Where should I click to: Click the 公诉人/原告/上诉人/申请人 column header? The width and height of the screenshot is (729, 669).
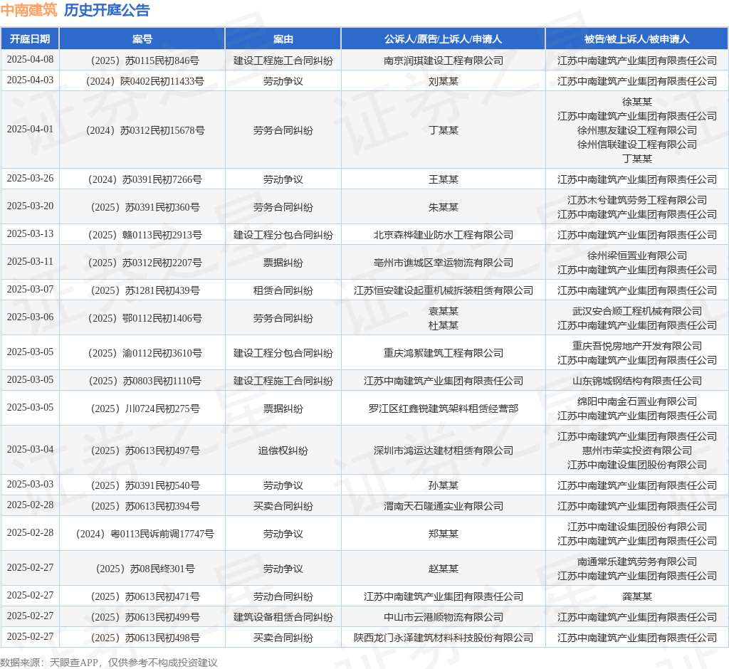pos(443,39)
